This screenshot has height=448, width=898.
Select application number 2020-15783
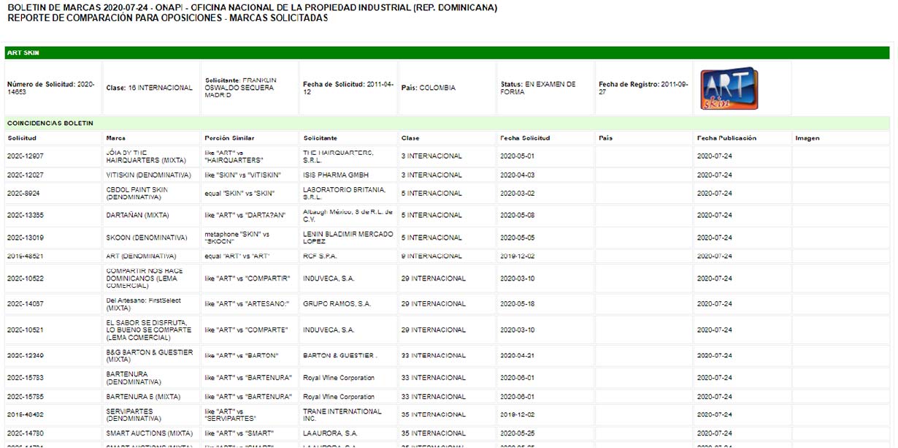point(26,378)
